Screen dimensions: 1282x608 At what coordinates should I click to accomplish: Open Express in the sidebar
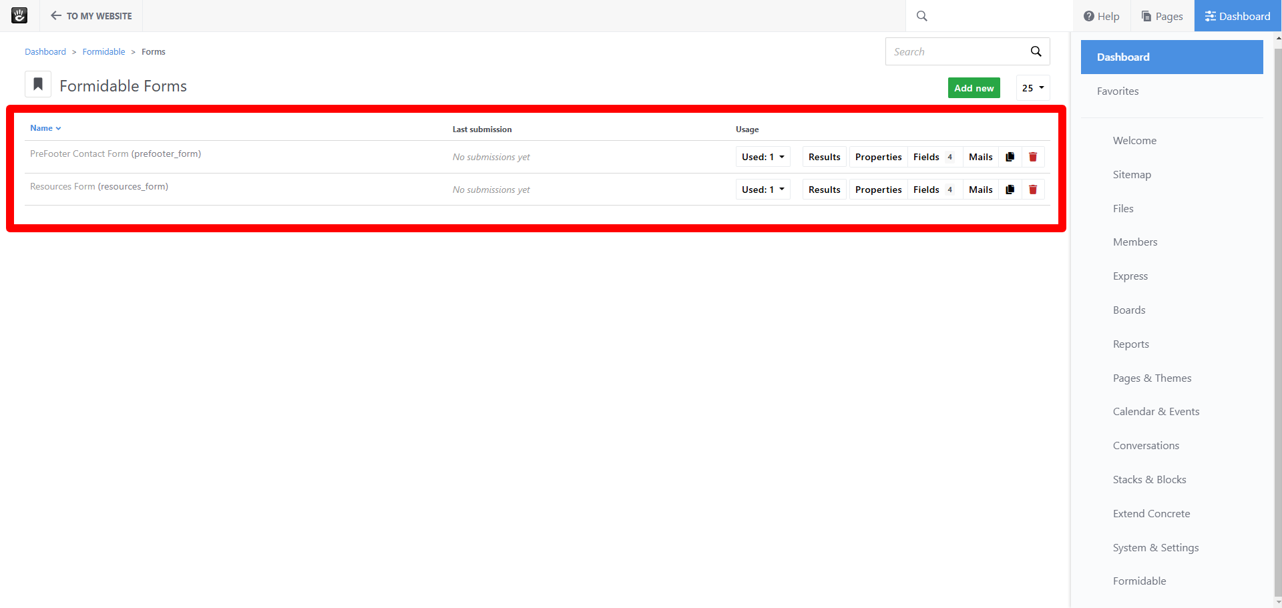coord(1130,276)
